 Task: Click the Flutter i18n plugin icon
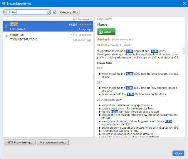tap(6, 37)
